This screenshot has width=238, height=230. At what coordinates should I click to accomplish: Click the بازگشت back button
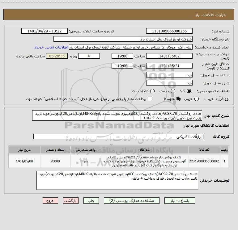tap(71, 201)
